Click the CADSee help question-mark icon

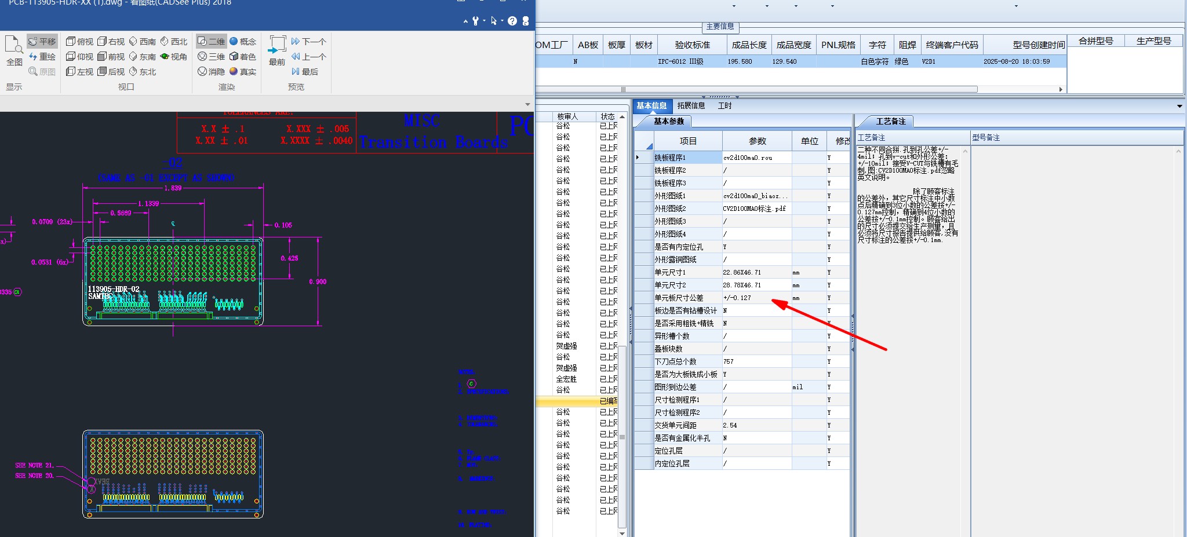click(512, 21)
